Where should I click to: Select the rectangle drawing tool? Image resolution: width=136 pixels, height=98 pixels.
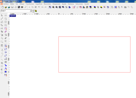point(6,49)
